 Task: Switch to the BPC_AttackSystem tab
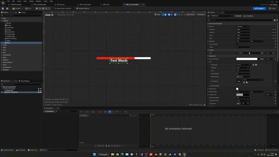click(40, 4)
